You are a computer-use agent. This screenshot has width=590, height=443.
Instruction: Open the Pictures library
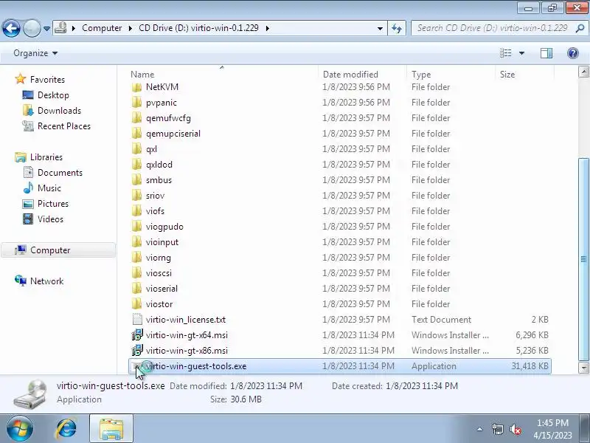53,204
